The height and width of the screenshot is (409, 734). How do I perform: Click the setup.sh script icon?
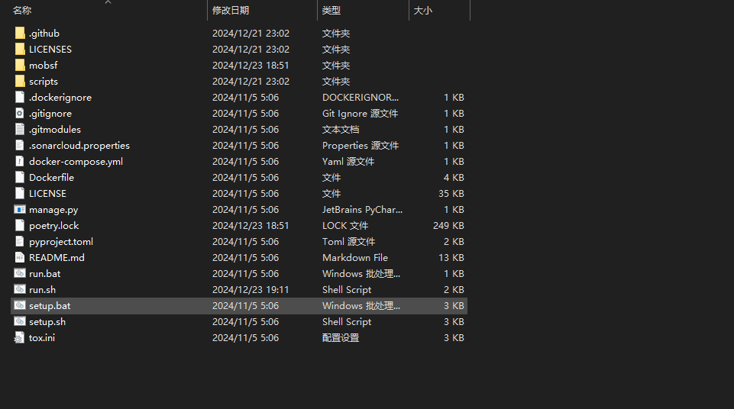[x=20, y=321]
